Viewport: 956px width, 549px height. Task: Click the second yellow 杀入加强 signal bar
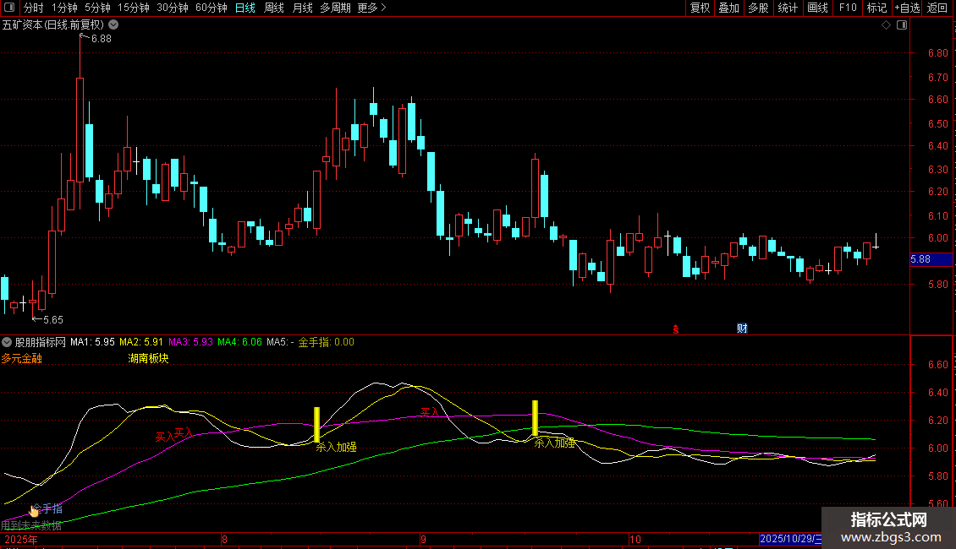pyautogui.click(x=535, y=417)
